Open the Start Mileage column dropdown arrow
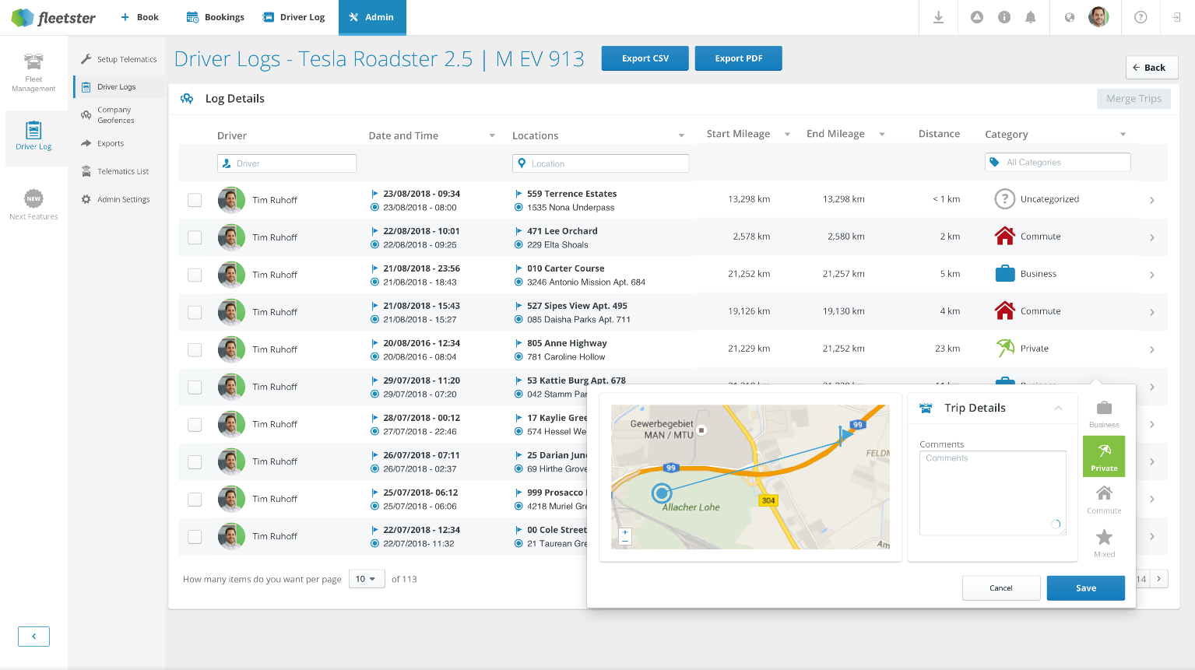 787,135
